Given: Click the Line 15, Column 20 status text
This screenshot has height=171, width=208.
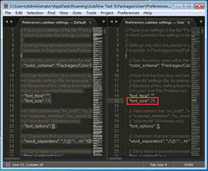Looking at the screenshot, I should 28,165.
